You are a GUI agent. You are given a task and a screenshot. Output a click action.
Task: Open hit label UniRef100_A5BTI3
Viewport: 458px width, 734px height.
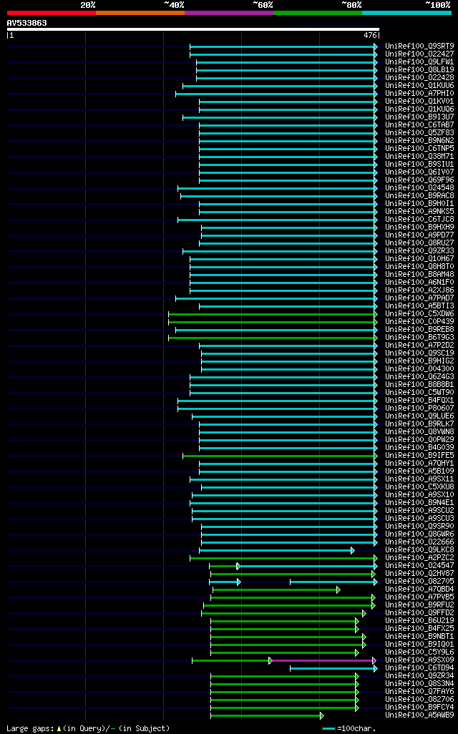(419, 305)
